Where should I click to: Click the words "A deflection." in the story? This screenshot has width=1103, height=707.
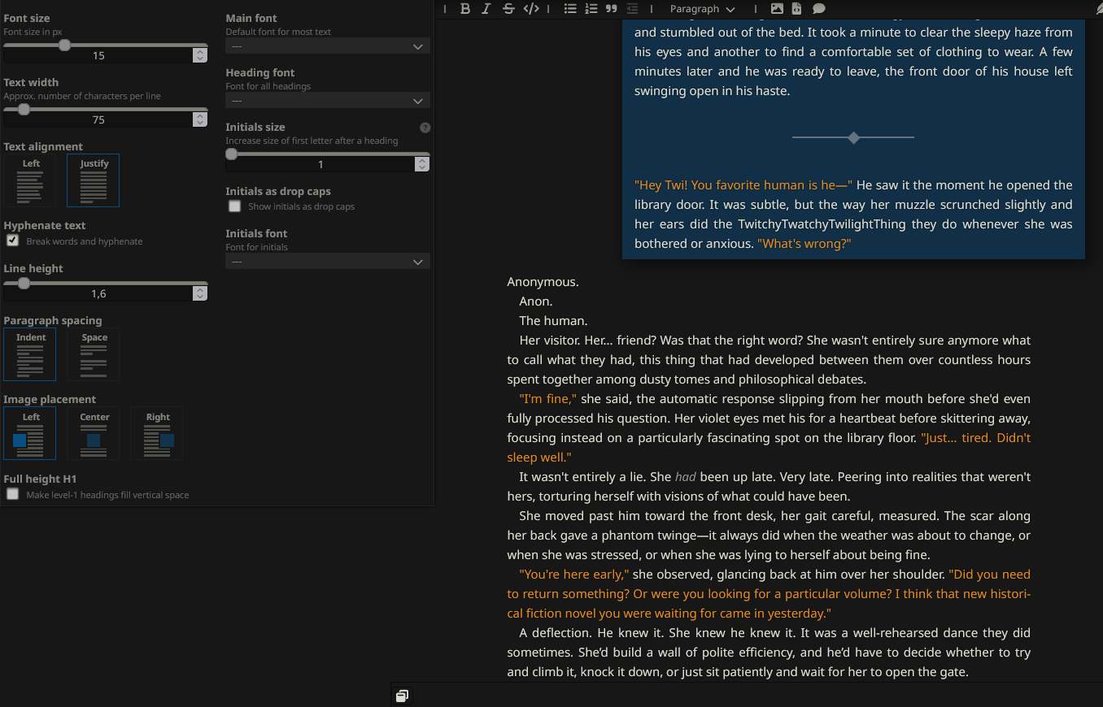click(x=556, y=633)
